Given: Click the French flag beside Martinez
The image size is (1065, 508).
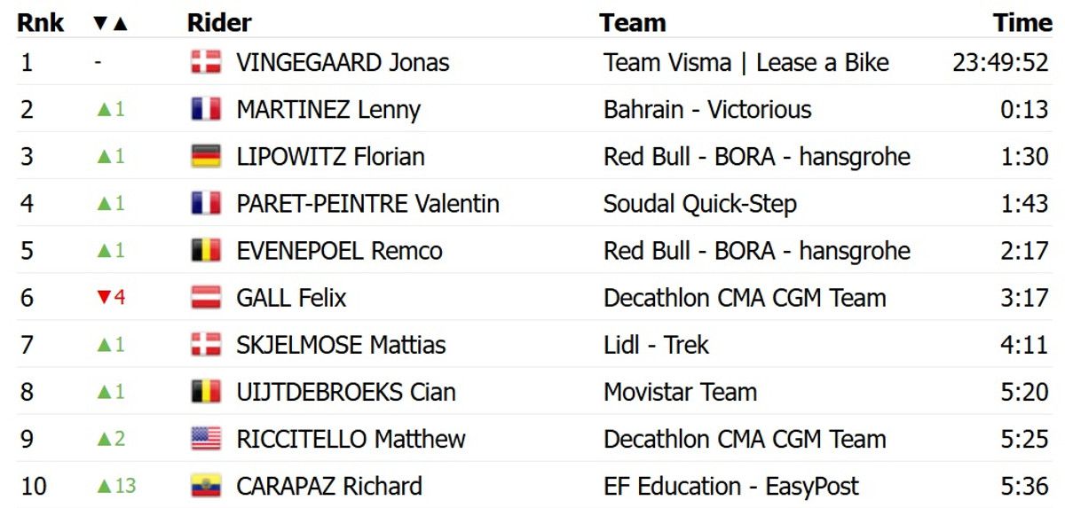Looking at the screenshot, I should coord(206,110).
